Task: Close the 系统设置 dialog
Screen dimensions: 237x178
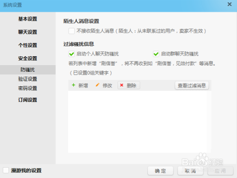Action: (x=229, y=4)
